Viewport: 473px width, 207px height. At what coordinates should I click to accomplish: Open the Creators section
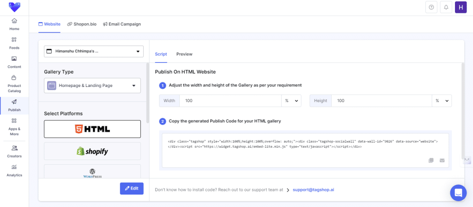click(14, 151)
